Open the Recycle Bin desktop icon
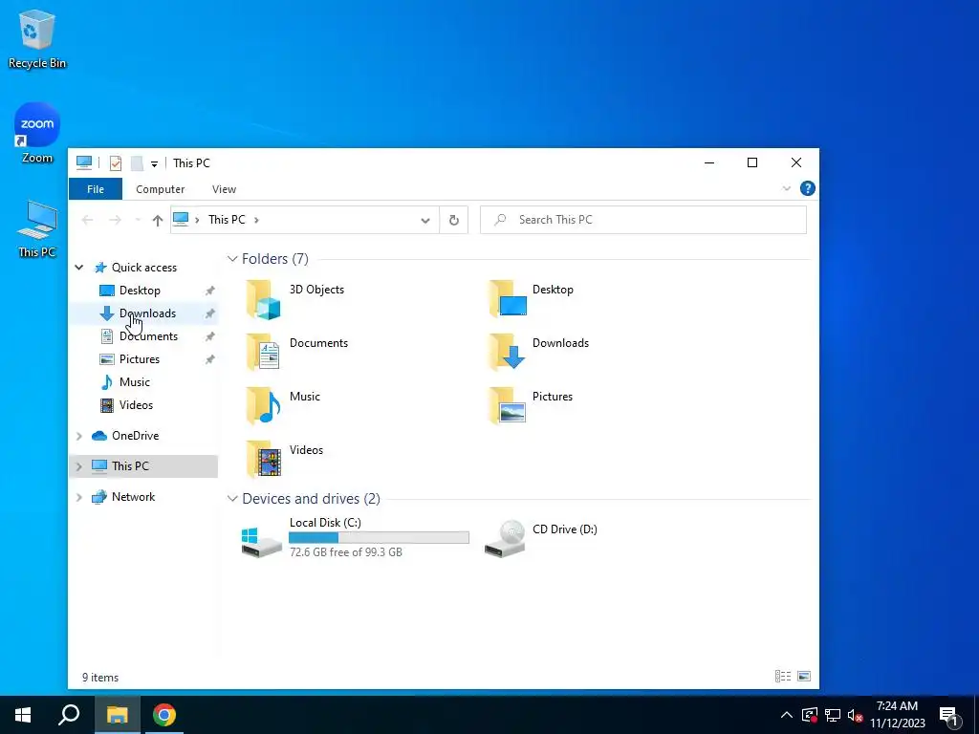The image size is (979, 734). [37, 38]
